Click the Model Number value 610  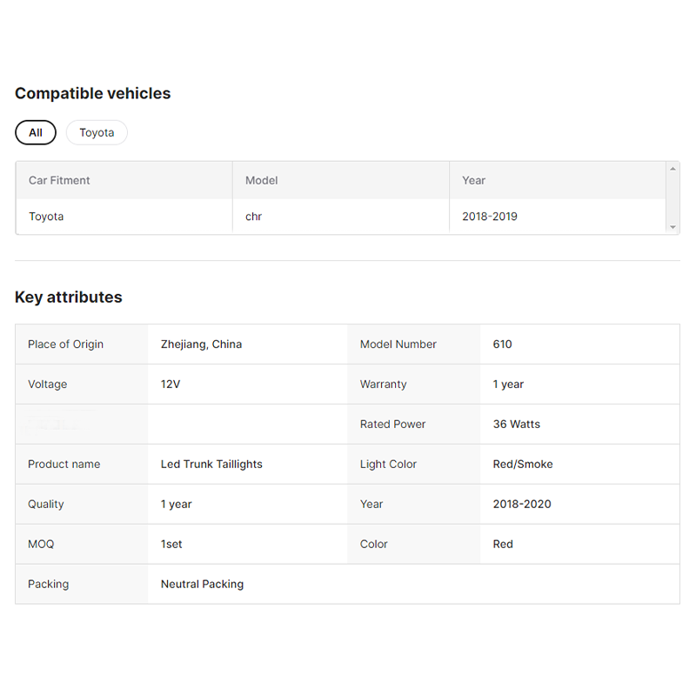tap(503, 344)
